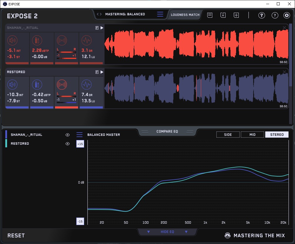Click the add track plus icon
The image size is (295, 244).
(236, 15)
